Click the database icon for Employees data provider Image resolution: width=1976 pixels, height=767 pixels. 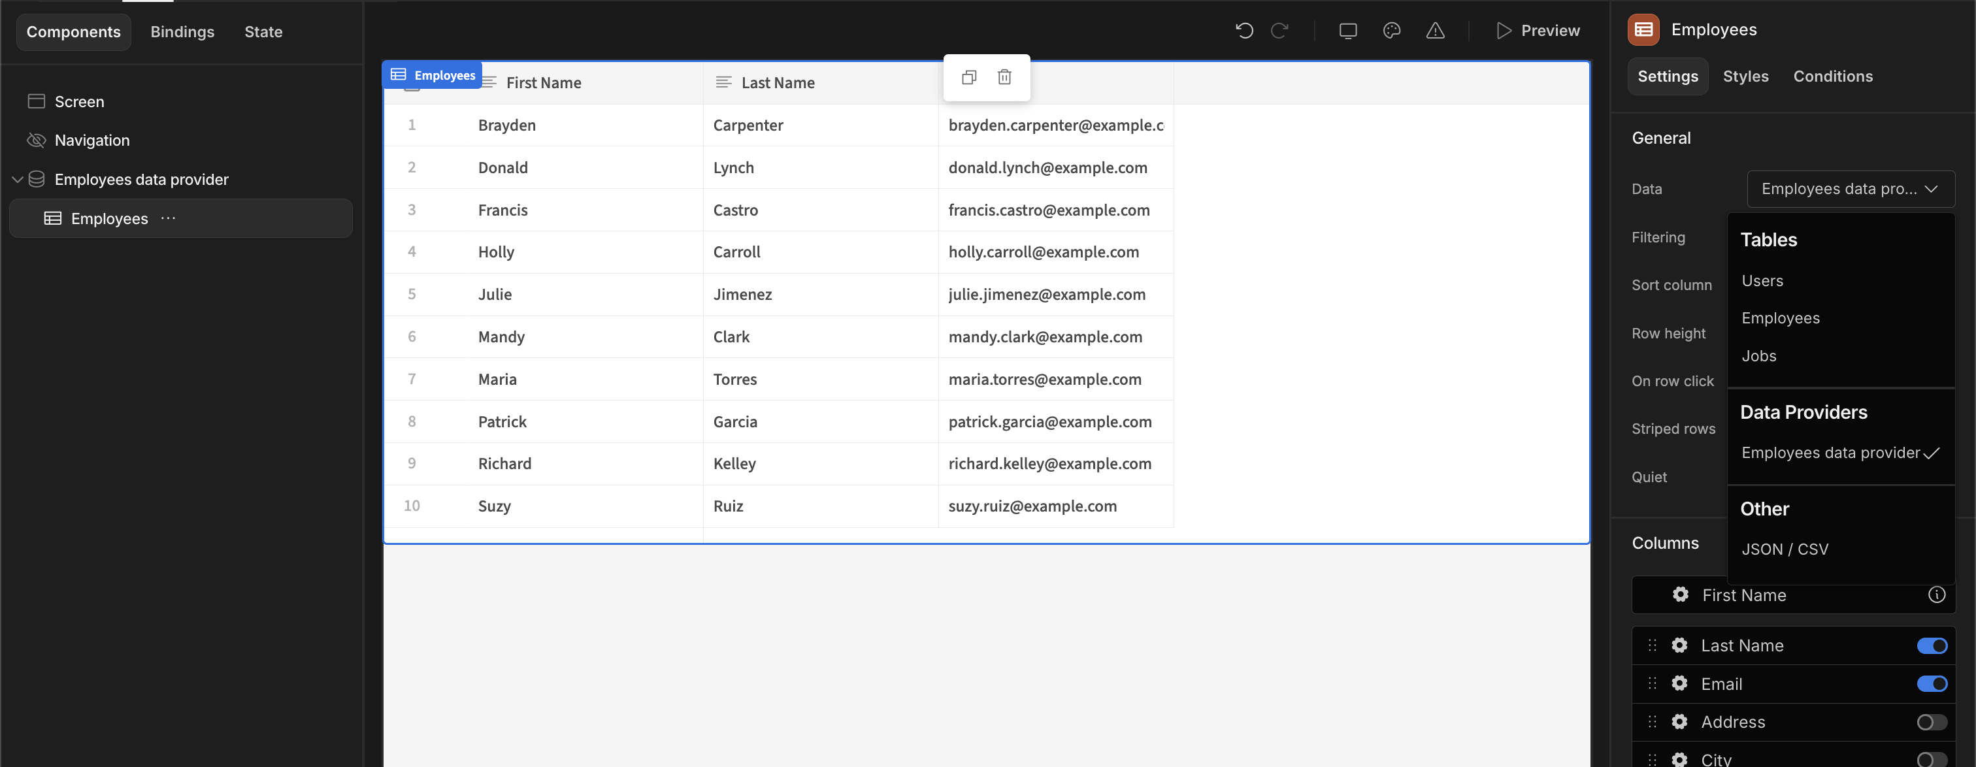click(36, 180)
